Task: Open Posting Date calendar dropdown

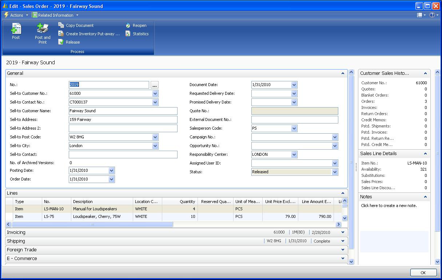Action: 112,170
